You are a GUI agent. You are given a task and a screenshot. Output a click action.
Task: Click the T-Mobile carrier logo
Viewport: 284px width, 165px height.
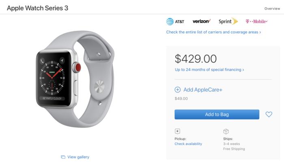256,21
